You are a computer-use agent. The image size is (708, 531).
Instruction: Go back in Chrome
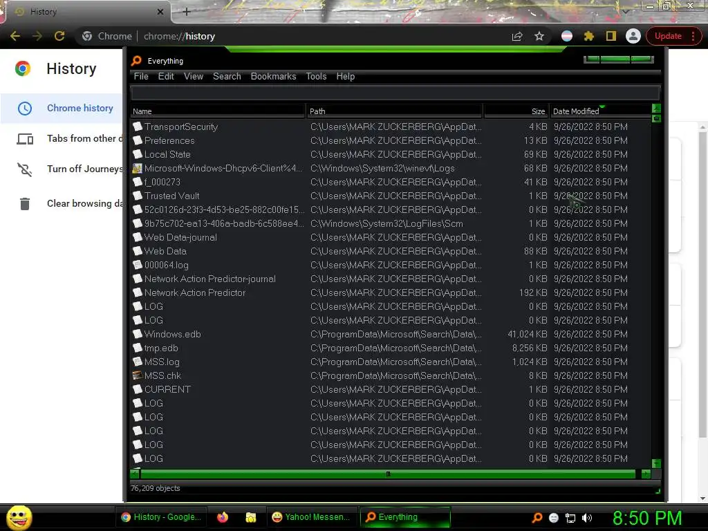15,36
